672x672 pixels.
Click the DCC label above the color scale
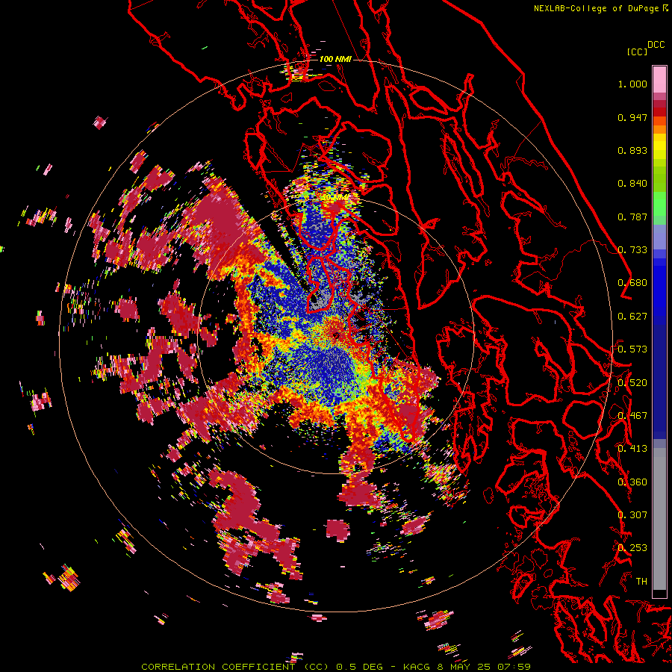(x=656, y=45)
